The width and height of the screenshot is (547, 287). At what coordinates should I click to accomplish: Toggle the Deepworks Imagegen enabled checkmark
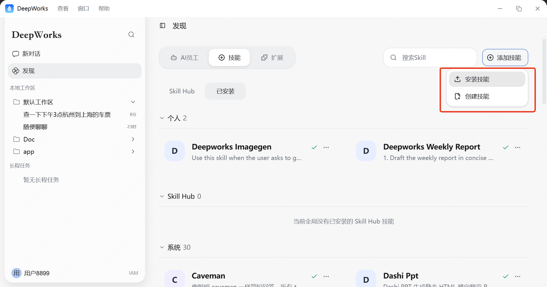pyautogui.click(x=314, y=147)
